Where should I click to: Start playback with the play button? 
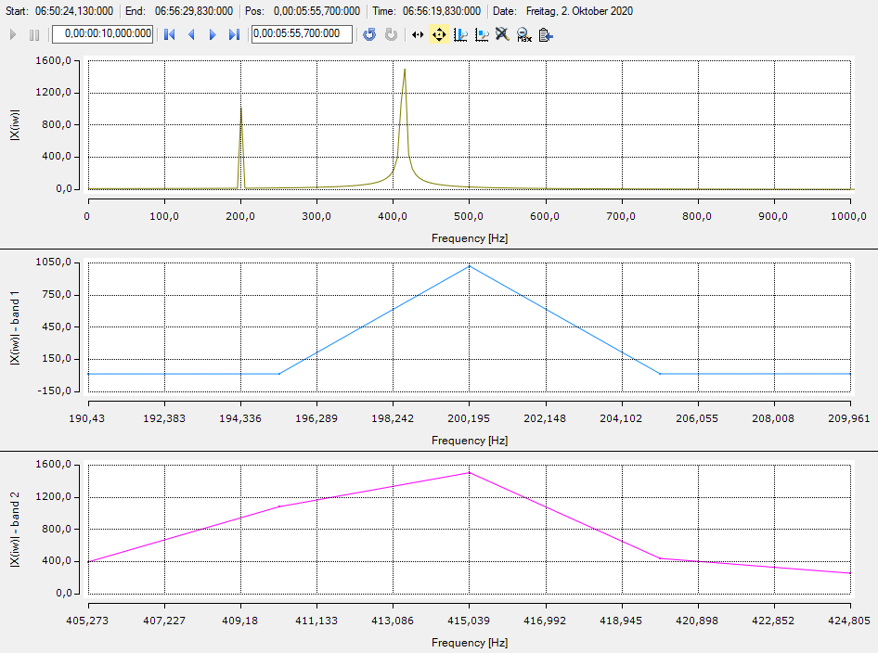pyautogui.click(x=13, y=34)
